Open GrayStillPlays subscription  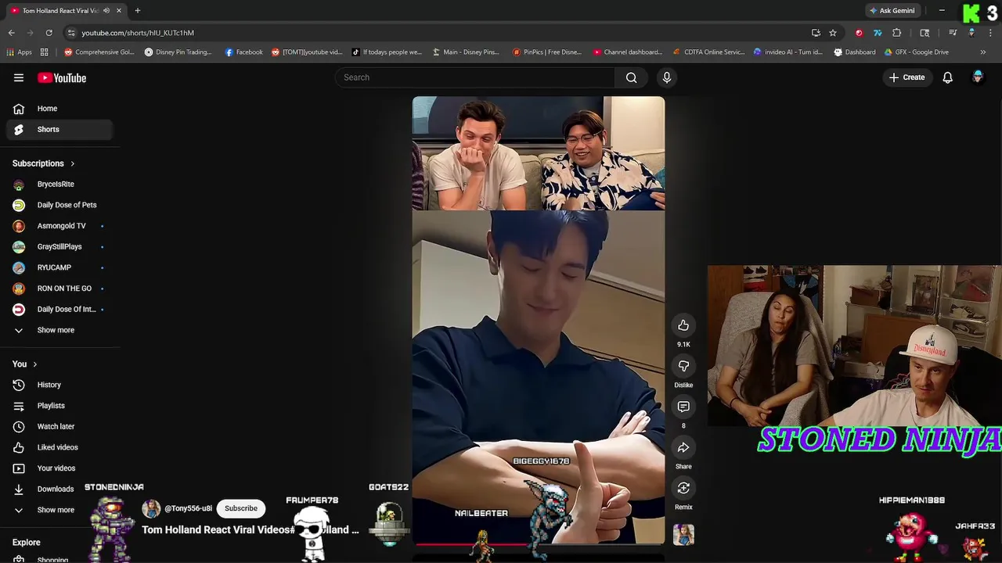coord(59,246)
